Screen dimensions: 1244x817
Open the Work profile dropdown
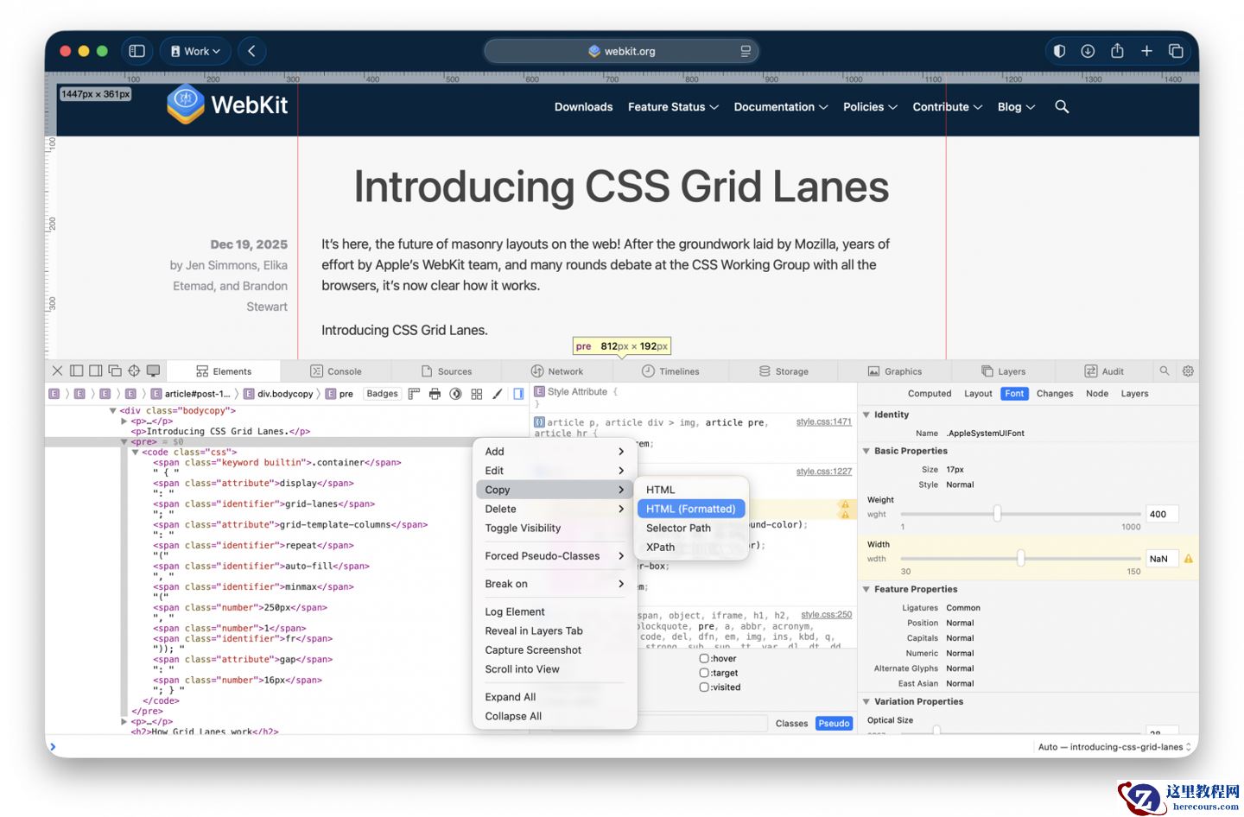click(195, 51)
